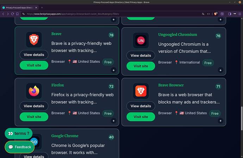The height and width of the screenshot is (158, 243).
Task: Expand the plus button on Brave Browser card
Action: (x=220, y=121)
